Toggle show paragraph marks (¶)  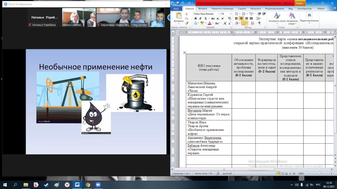click(259, 23)
